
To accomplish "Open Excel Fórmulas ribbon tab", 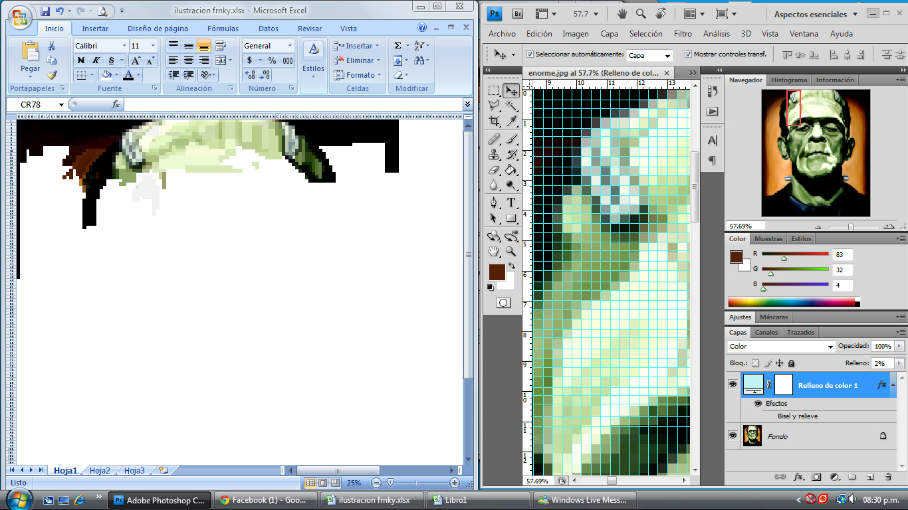I will pyautogui.click(x=223, y=29).
